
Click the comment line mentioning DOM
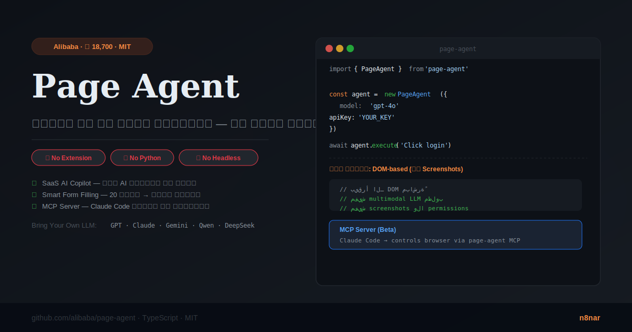384,189
